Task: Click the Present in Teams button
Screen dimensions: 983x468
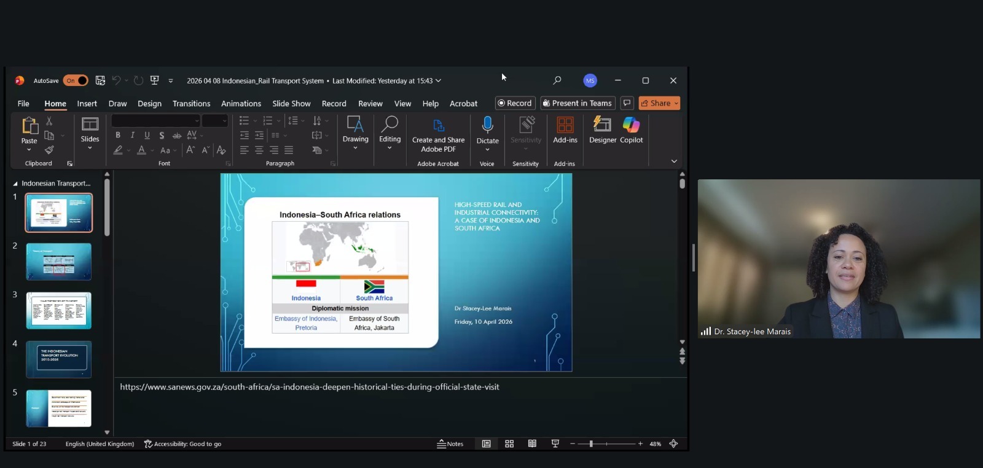Action: pos(578,103)
